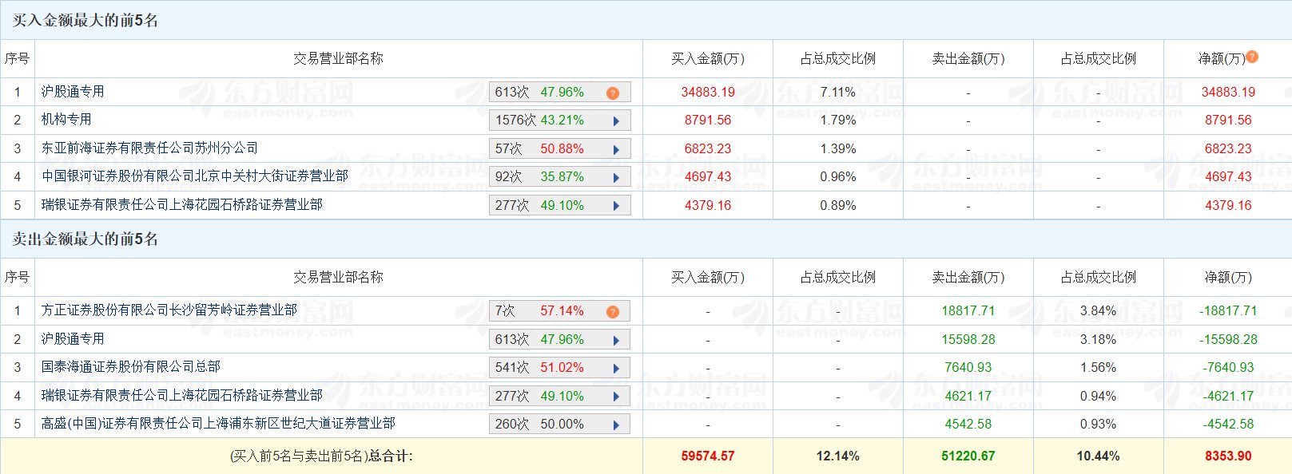The image size is (1292, 474).
Task: Open 国泰海通证券股份有限公司总部 link
Action: [131, 367]
